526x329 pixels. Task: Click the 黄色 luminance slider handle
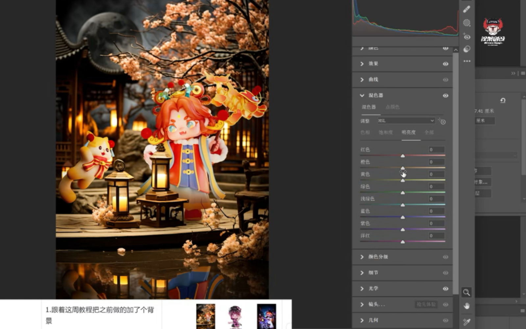[403, 180]
